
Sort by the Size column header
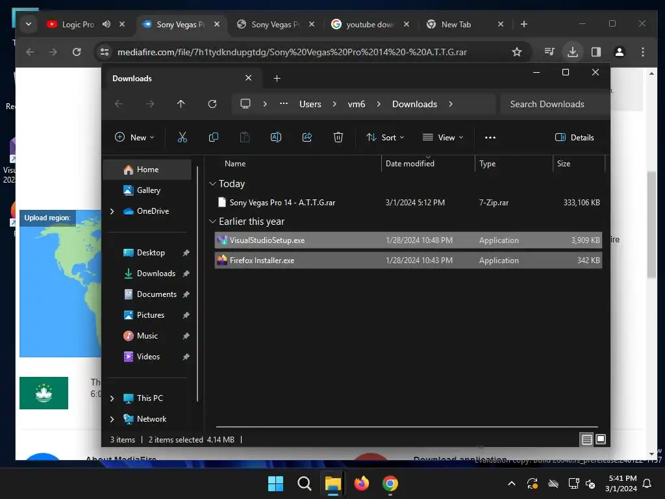[x=579, y=164]
